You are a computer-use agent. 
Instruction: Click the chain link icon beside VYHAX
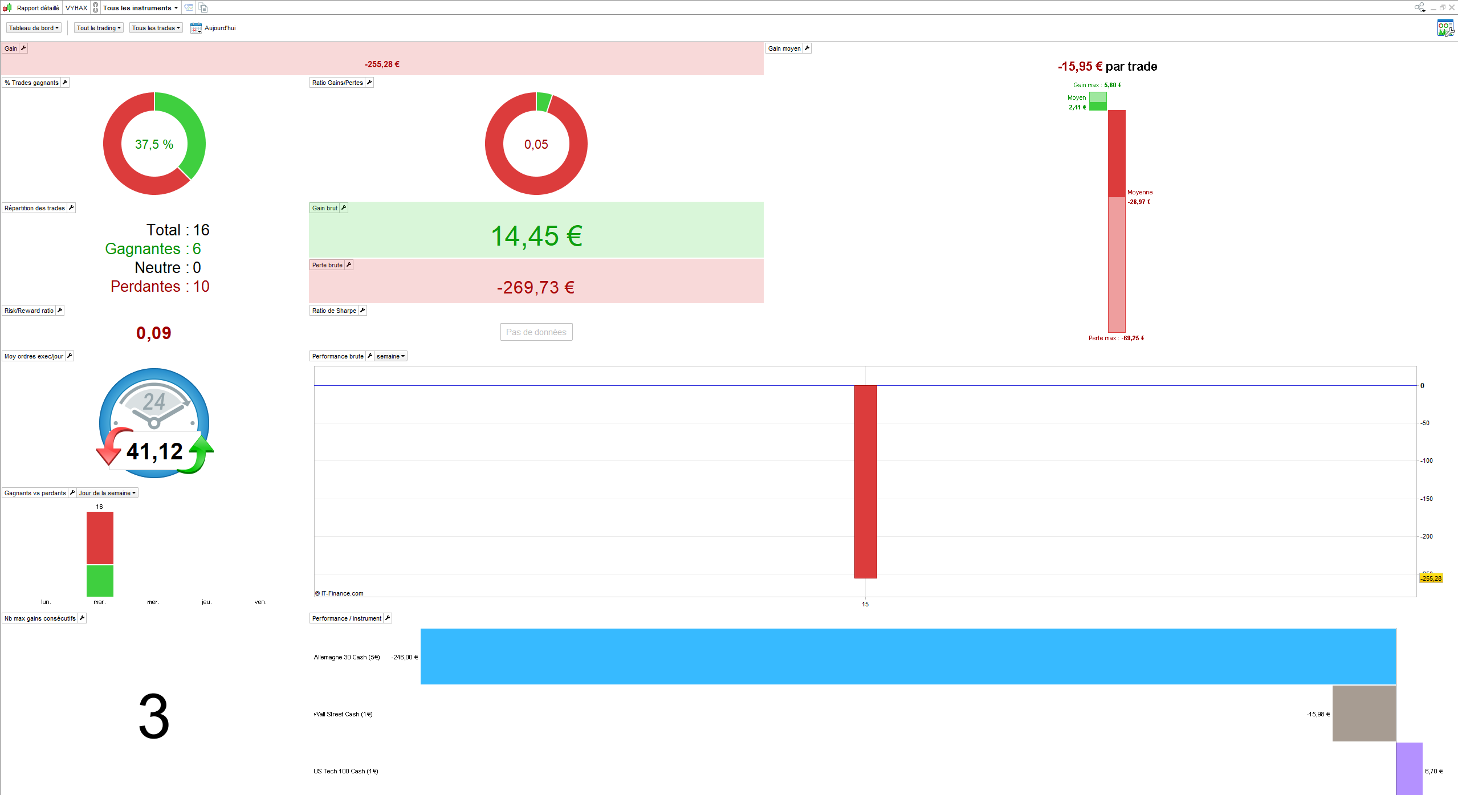(x=96, y=8)
